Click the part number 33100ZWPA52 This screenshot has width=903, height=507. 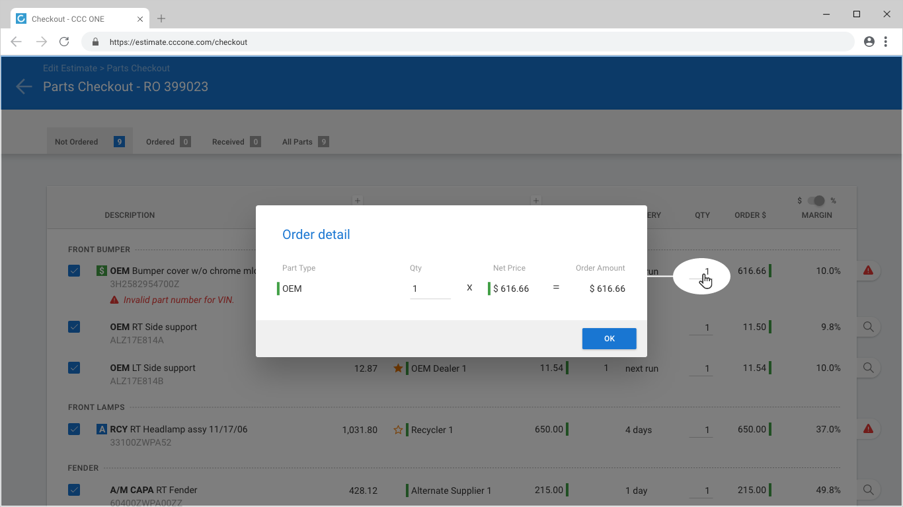[141, 442]
